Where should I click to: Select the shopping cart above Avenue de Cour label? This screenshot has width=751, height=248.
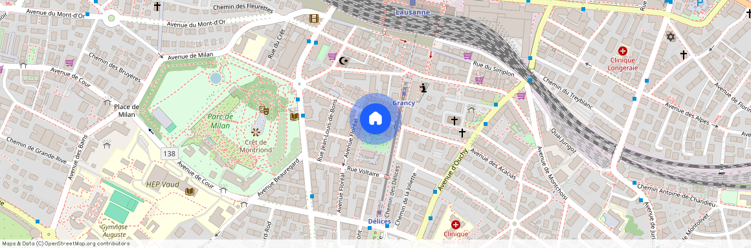[x=69, y=63]
